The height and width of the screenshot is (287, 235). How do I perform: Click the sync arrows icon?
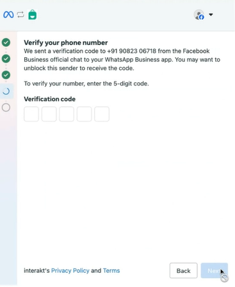[20, 15]
